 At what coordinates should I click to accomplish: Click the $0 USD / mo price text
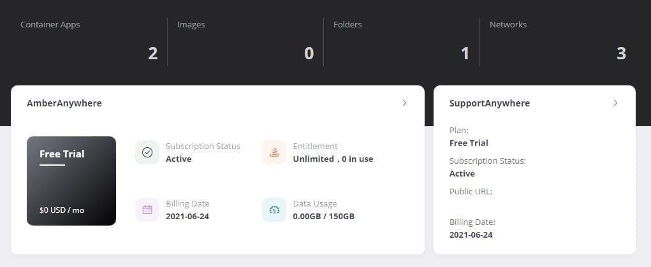coord(62,210)
